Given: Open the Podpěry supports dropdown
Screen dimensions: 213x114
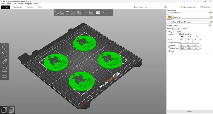Looking at the screenshot, I should [x=191, y=25].
